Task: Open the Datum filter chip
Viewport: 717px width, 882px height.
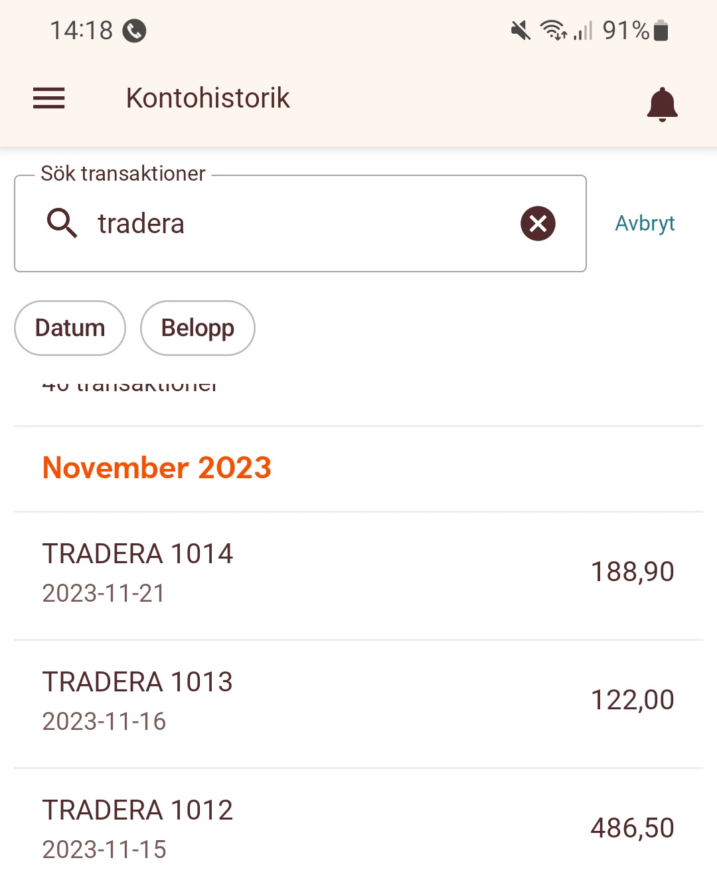Action: tap(70, 328)
